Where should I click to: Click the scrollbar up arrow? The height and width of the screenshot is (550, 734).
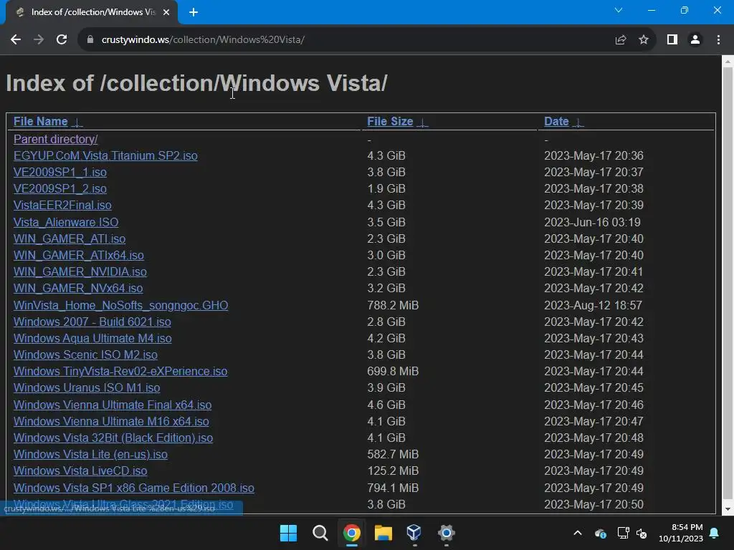[x=728, y=62]
